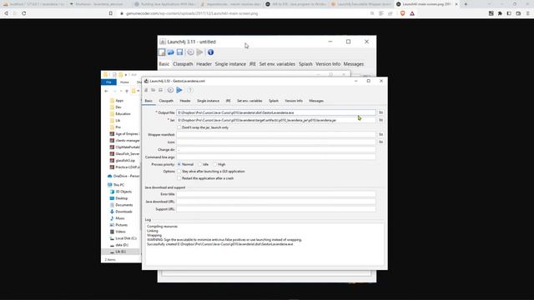
Task: Open Set env. variables tab in Launch4j 3.50
Action: click(x=249, y=101)
